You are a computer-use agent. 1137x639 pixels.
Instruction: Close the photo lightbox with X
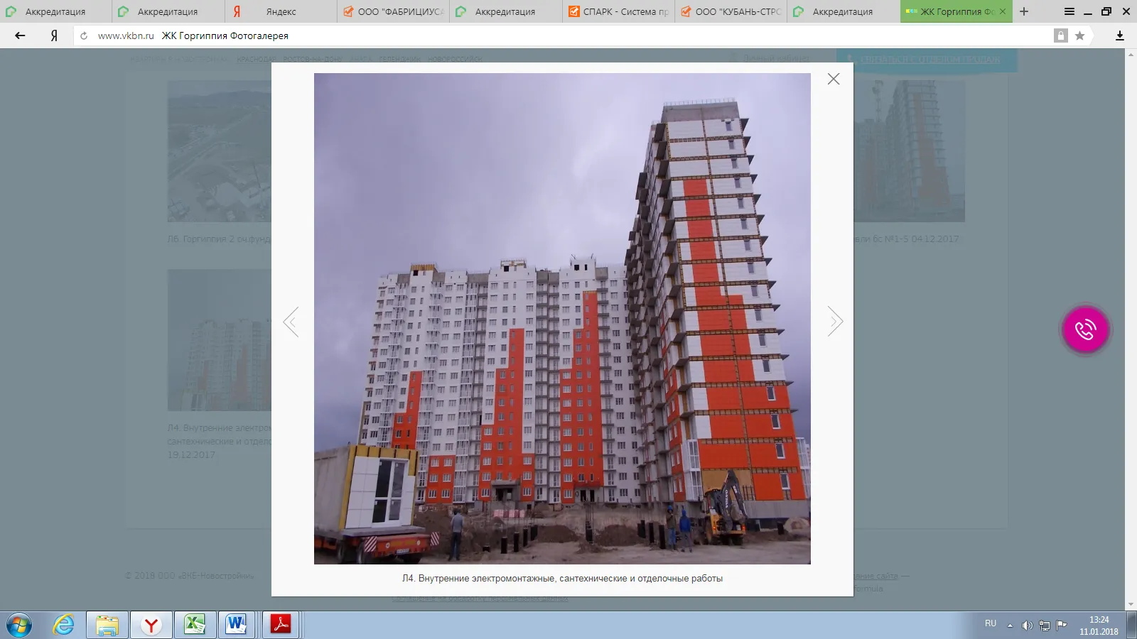pyautogui.click(x=834, y=79)
